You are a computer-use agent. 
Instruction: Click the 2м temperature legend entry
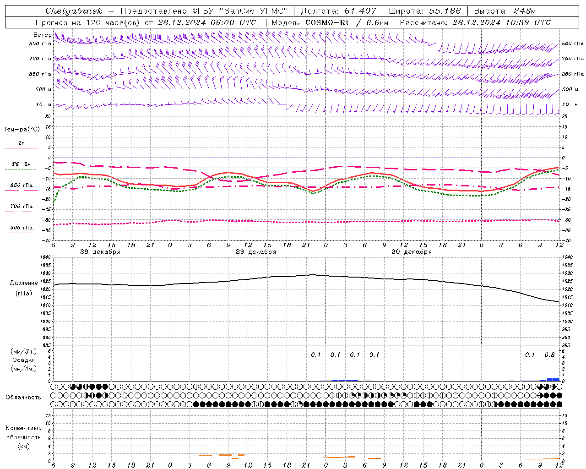[22, 143]
